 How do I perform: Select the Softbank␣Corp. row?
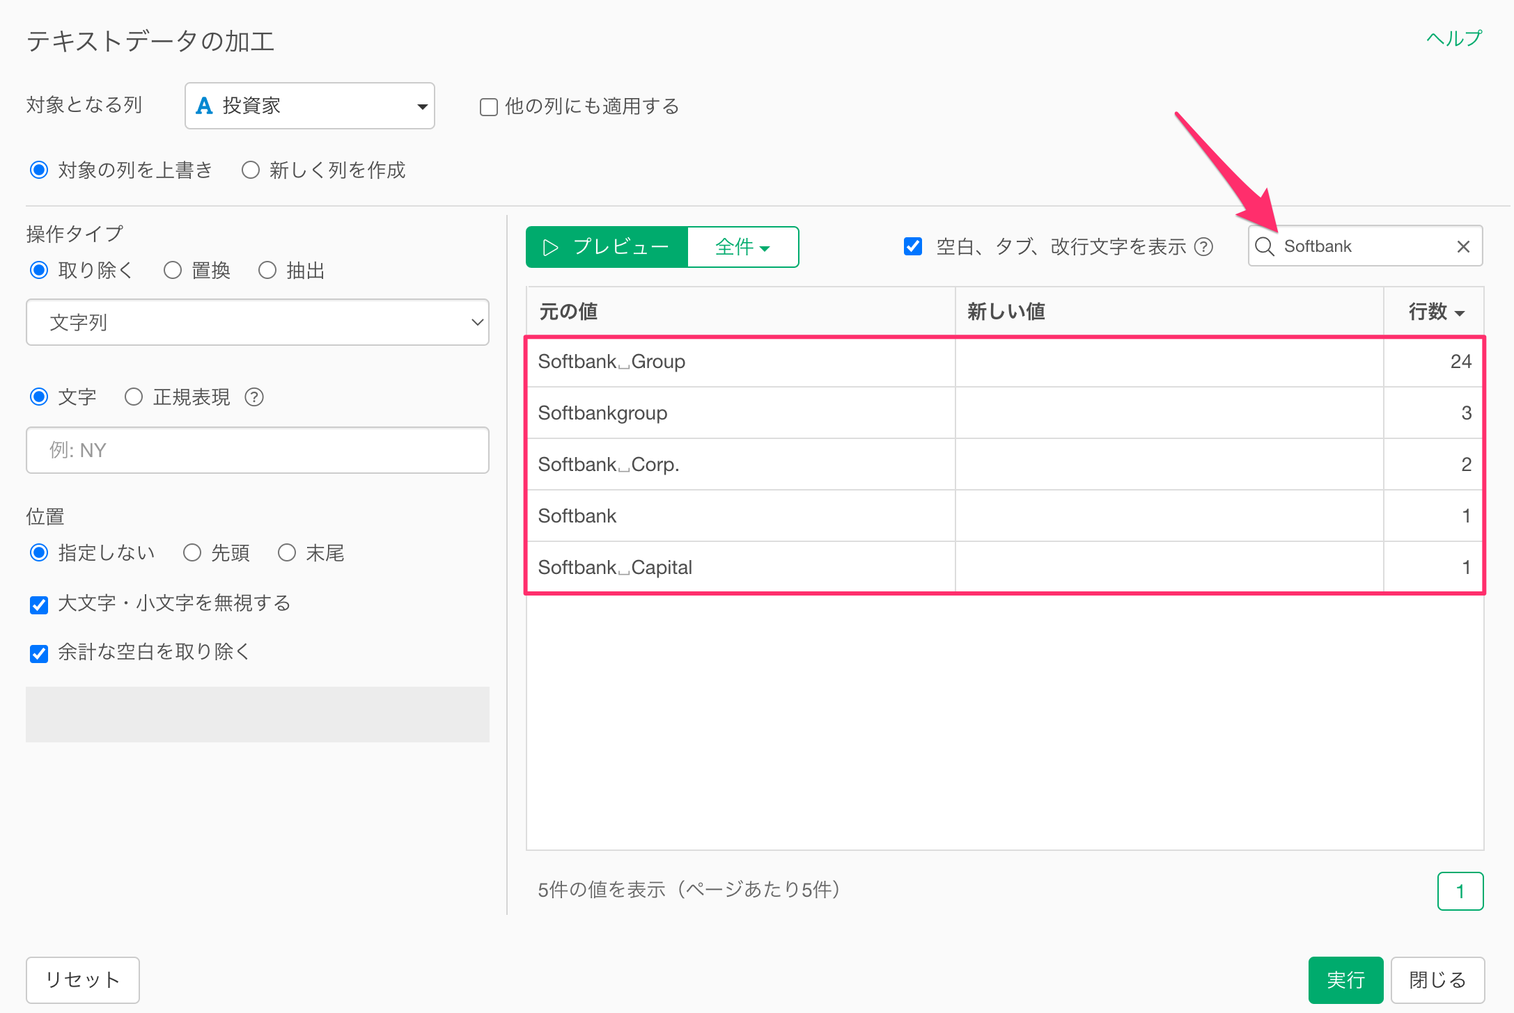1005,465
